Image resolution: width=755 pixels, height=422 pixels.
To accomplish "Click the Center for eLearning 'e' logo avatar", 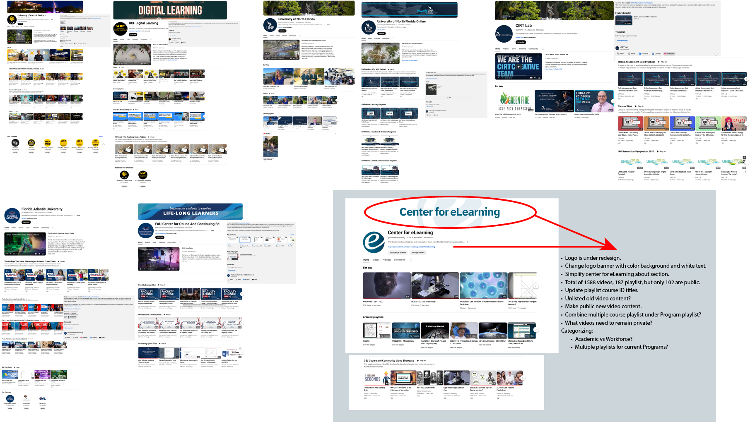I will 374,242.
